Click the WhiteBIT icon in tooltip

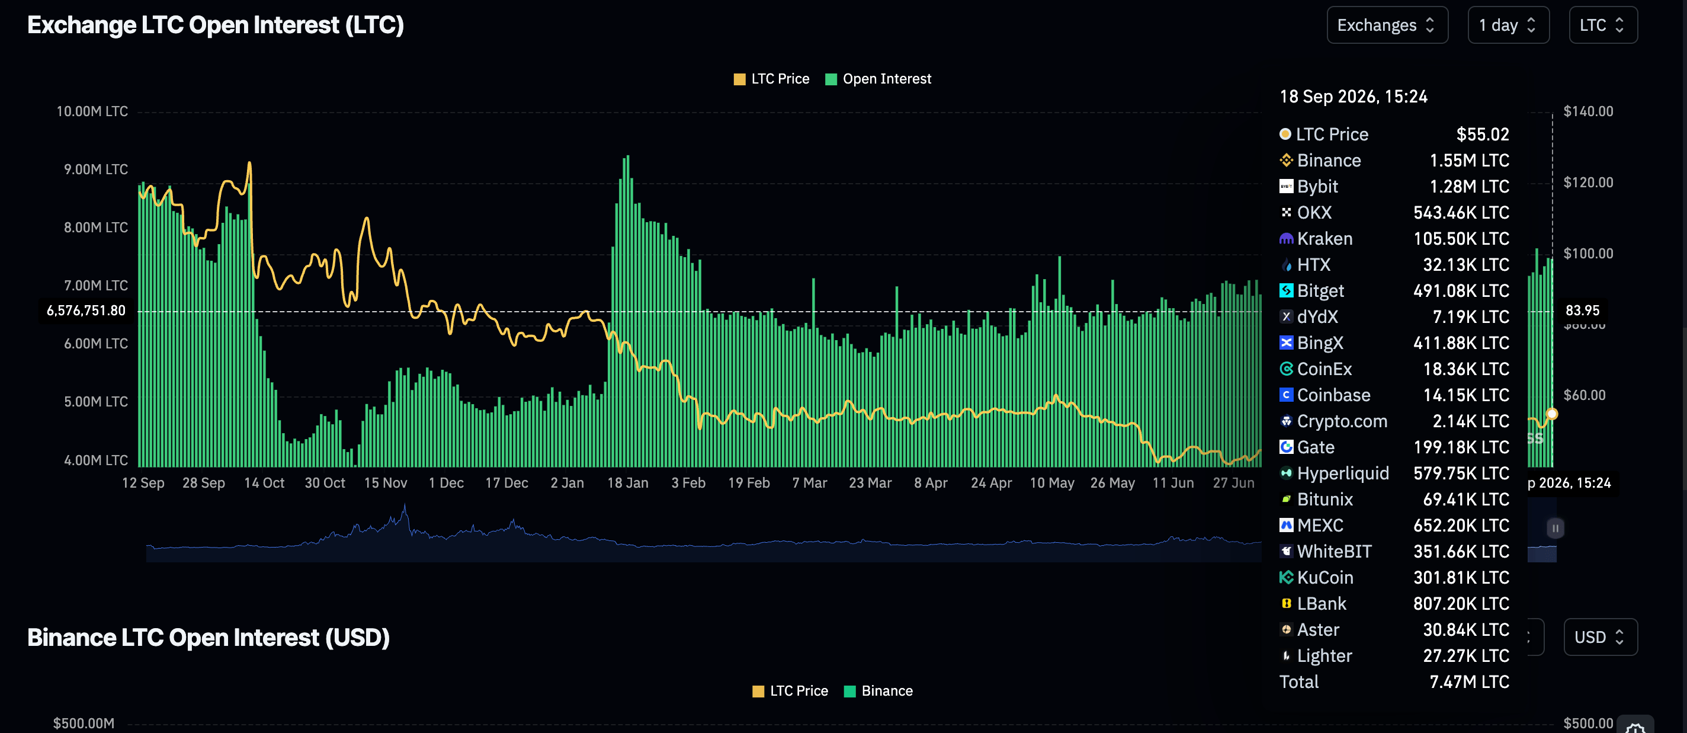point(1286,552)
